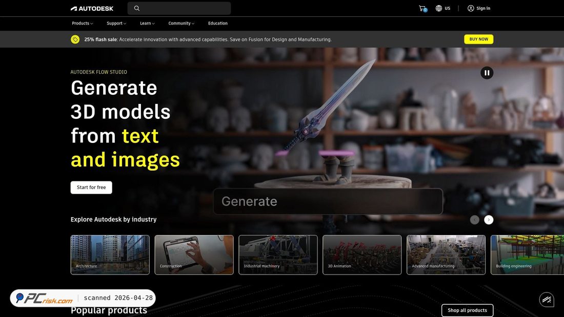564x317 pixels.
Task: Click the Explore Autodesk by industry heading
Action: 113,219
